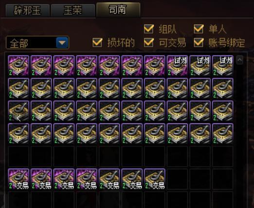Click the 全部 filter combo box
Viewport: 254px width, 208px height.
[x=37, y=43]
